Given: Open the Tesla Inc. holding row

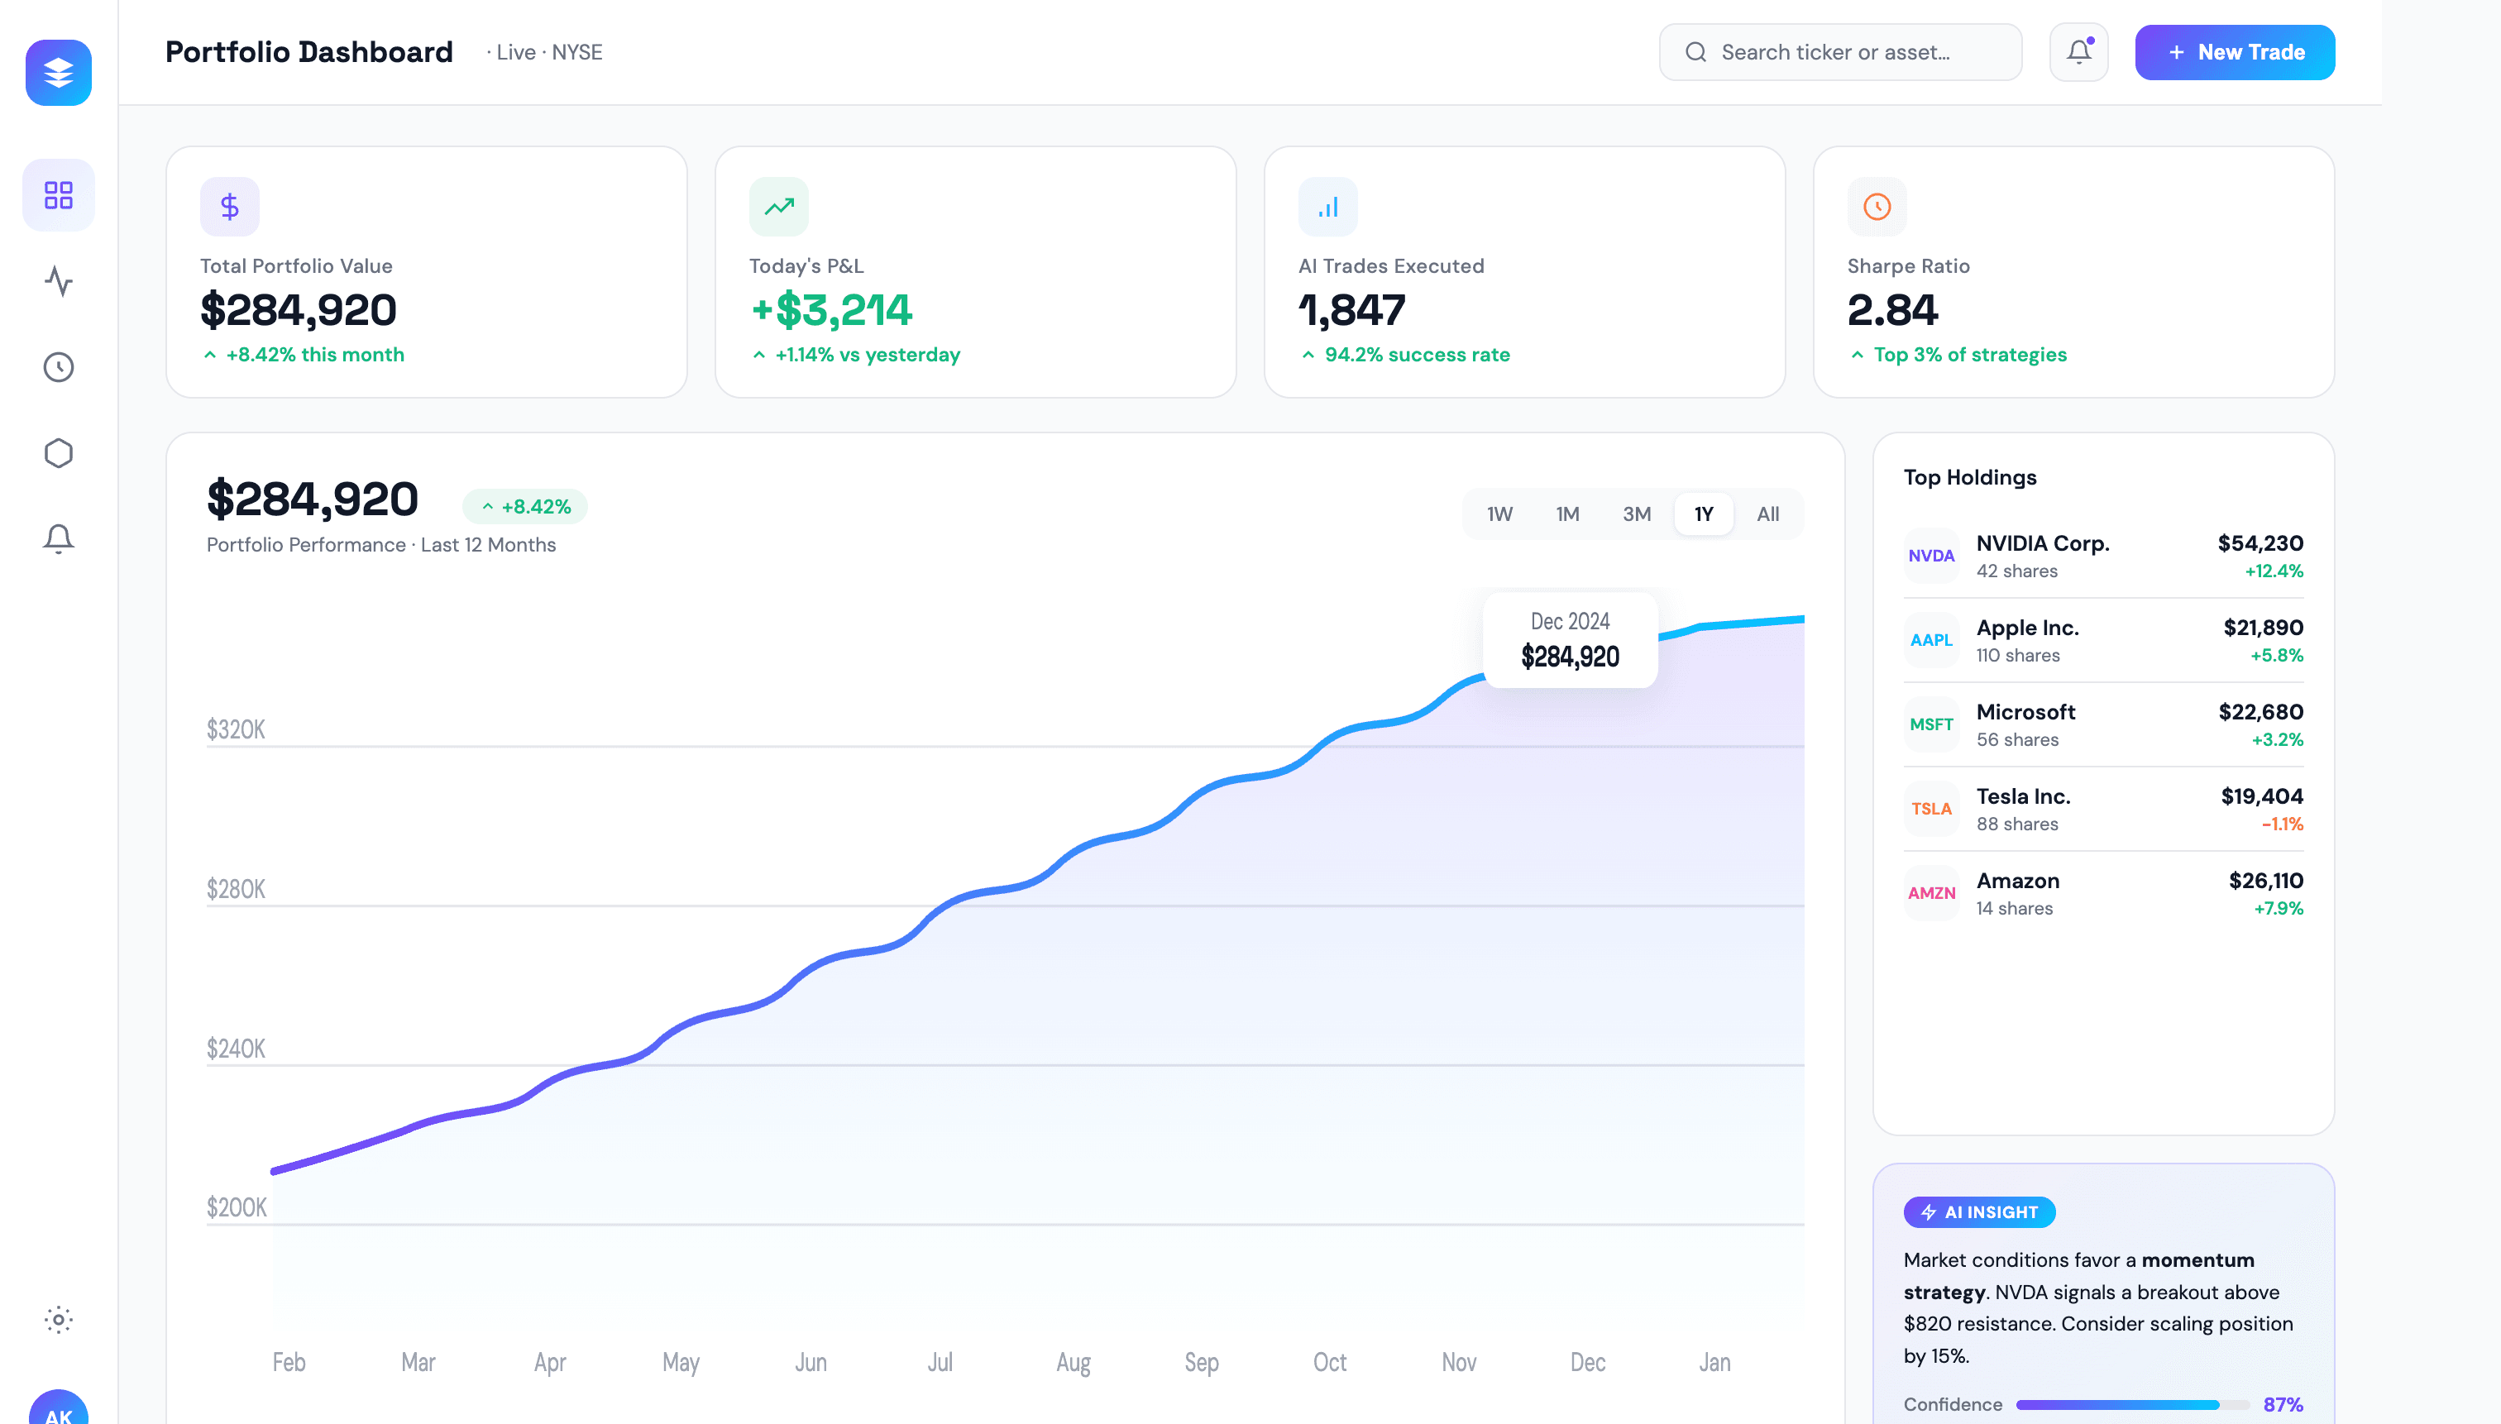Looking at the screenshot, I should click(2103, 810).
